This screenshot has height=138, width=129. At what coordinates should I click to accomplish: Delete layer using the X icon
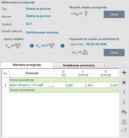pos(124,83)
